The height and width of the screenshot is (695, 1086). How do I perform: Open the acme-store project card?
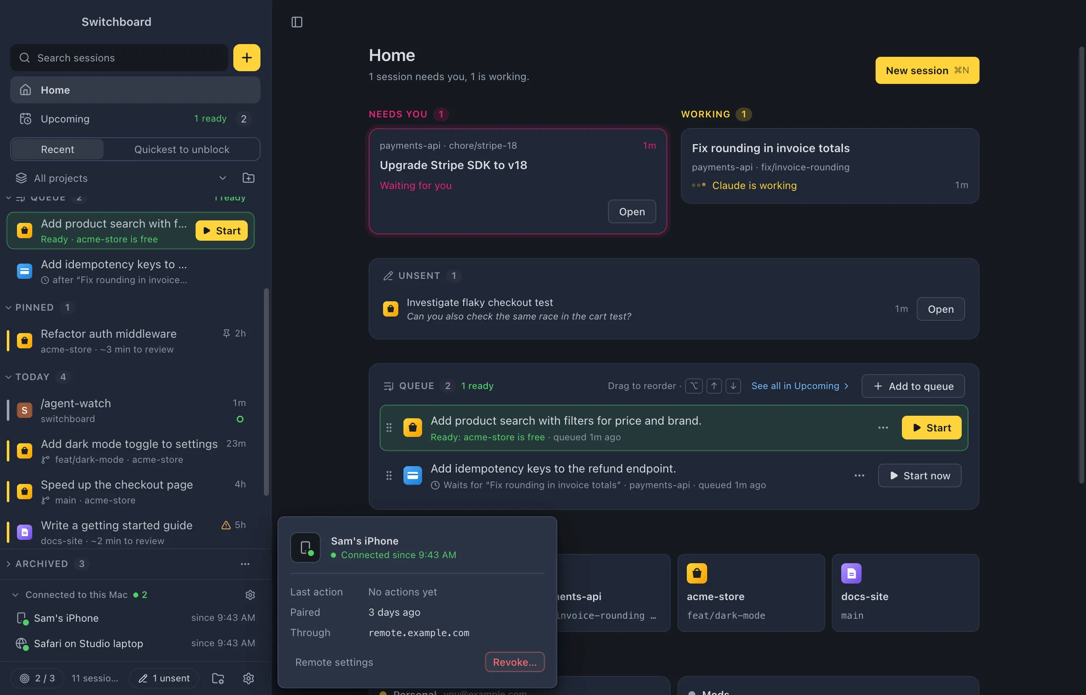coord(751,592)
